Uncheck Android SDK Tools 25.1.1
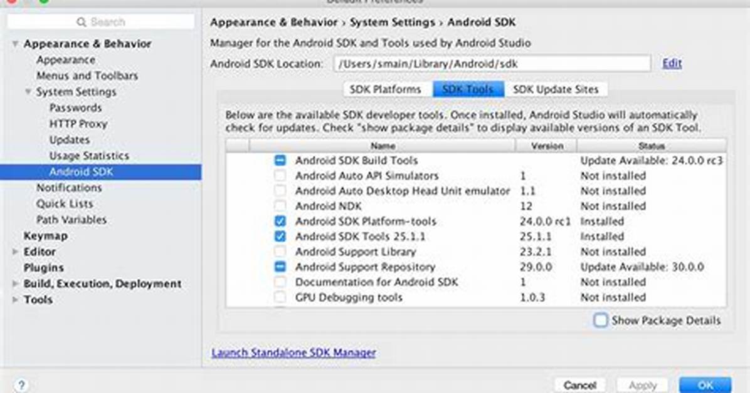Viewport: 750px width, 393px height. pyautogui.click(x=280, y=237)
